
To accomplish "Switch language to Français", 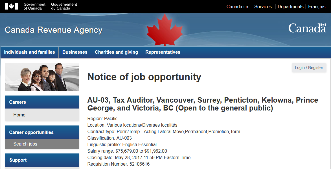I will pyautogui.click(x=317, y=6).
